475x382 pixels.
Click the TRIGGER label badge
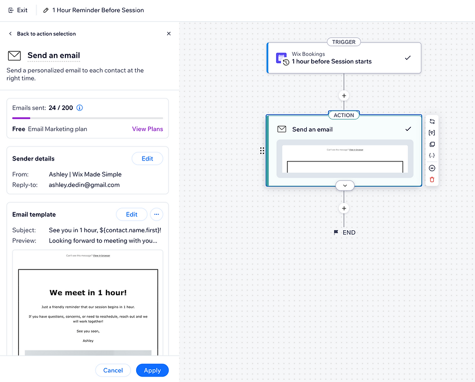tap(344, 42)
